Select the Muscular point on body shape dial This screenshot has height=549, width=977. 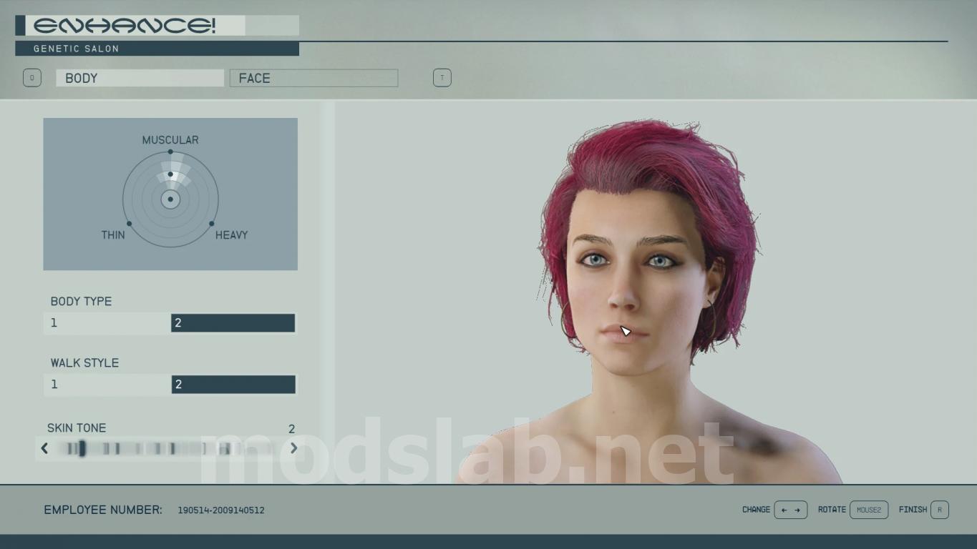coord(170,152)
